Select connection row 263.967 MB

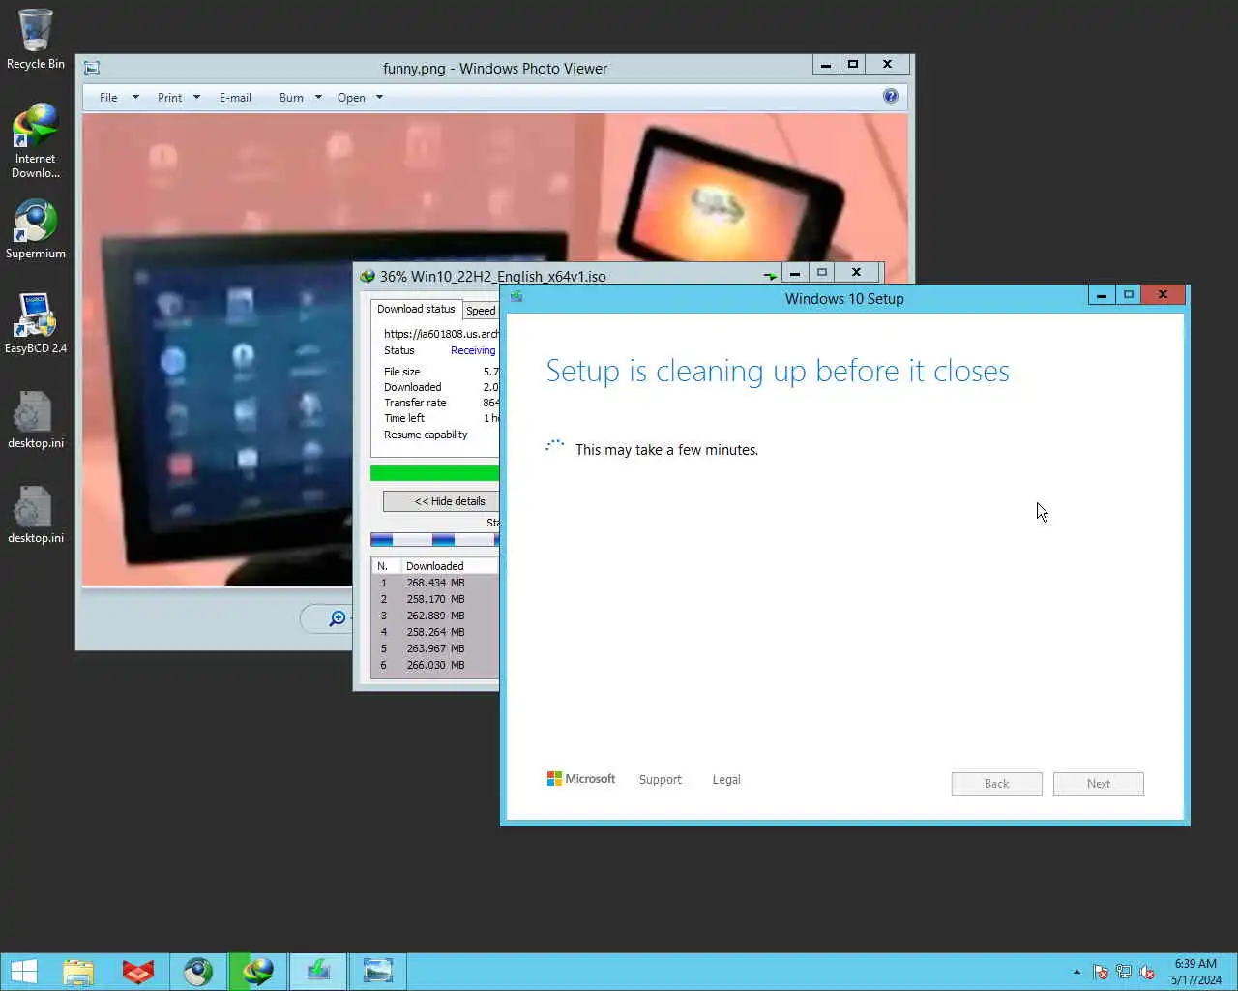pos(435,648)
